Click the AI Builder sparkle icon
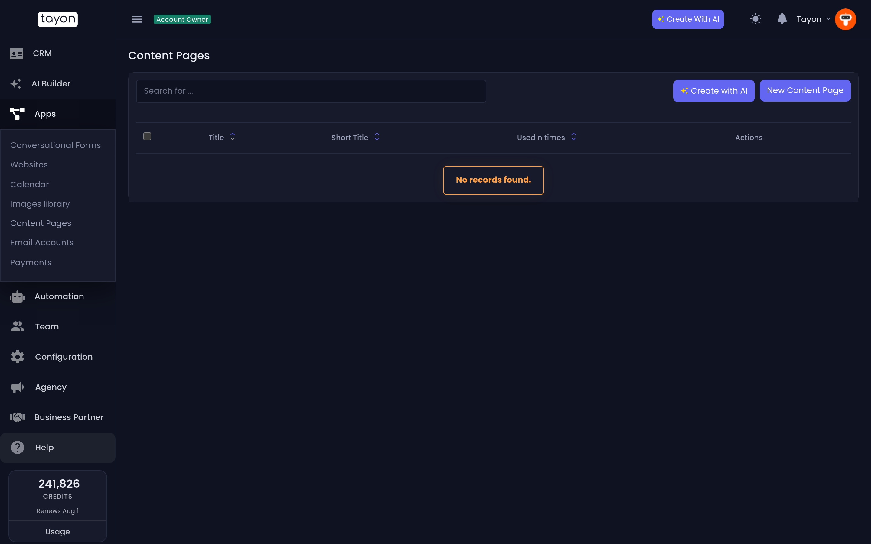This screenshot has height=544, width=871. click(x=16, y=84)
